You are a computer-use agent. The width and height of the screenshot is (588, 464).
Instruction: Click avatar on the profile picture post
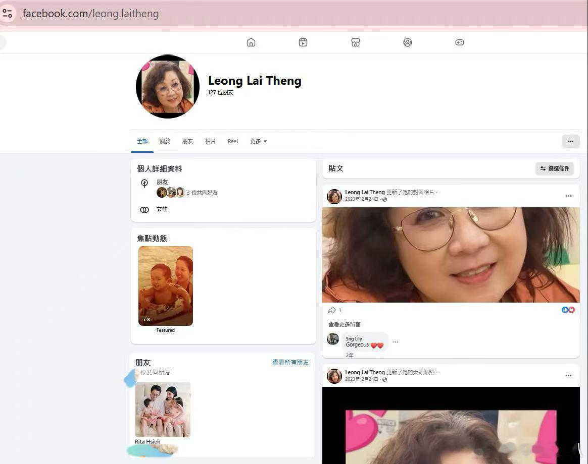coord(334,376)
